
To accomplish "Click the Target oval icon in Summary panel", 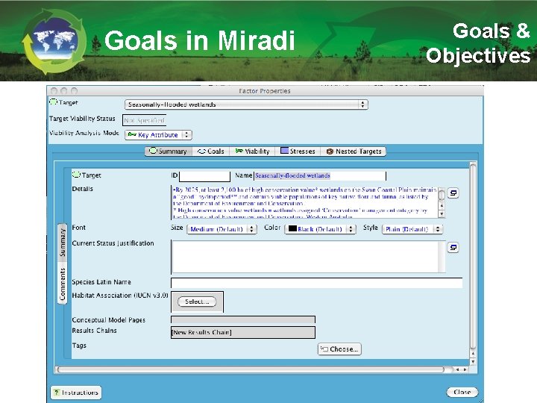I will click(x=76, y=175).
